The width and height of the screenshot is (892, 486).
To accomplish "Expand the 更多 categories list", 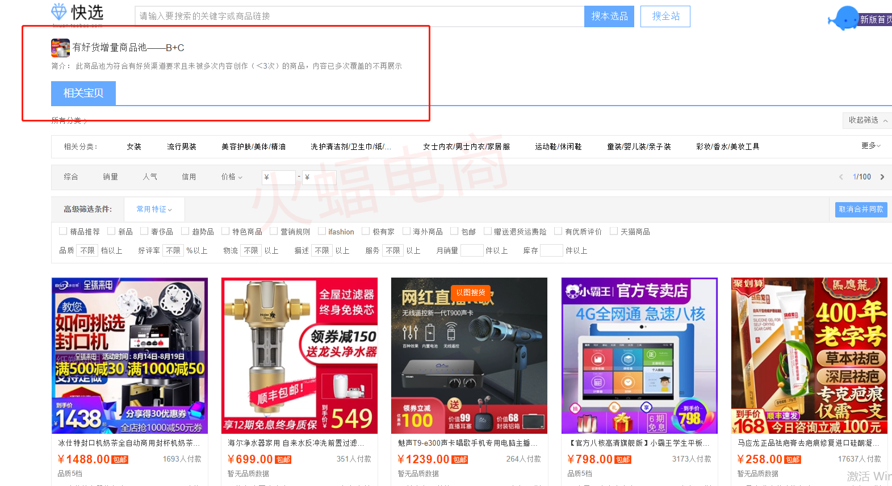I will coord(870,146).
